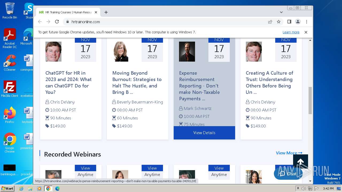Select the HR Training Courses tab
This screenshot has width=342, height=192.
point(68,12)
